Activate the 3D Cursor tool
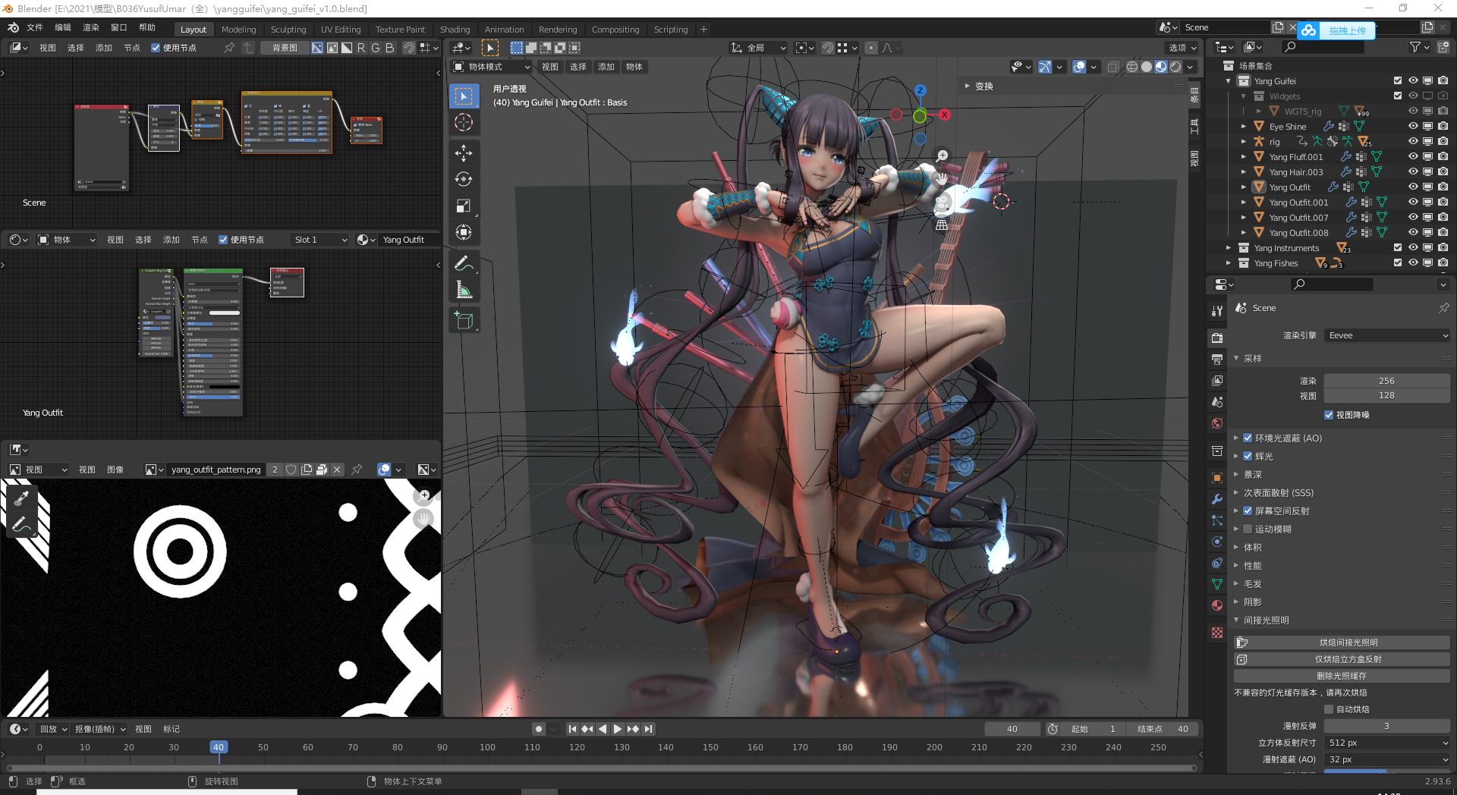This screenshot has height=795, width=1457. click(464, 122)
